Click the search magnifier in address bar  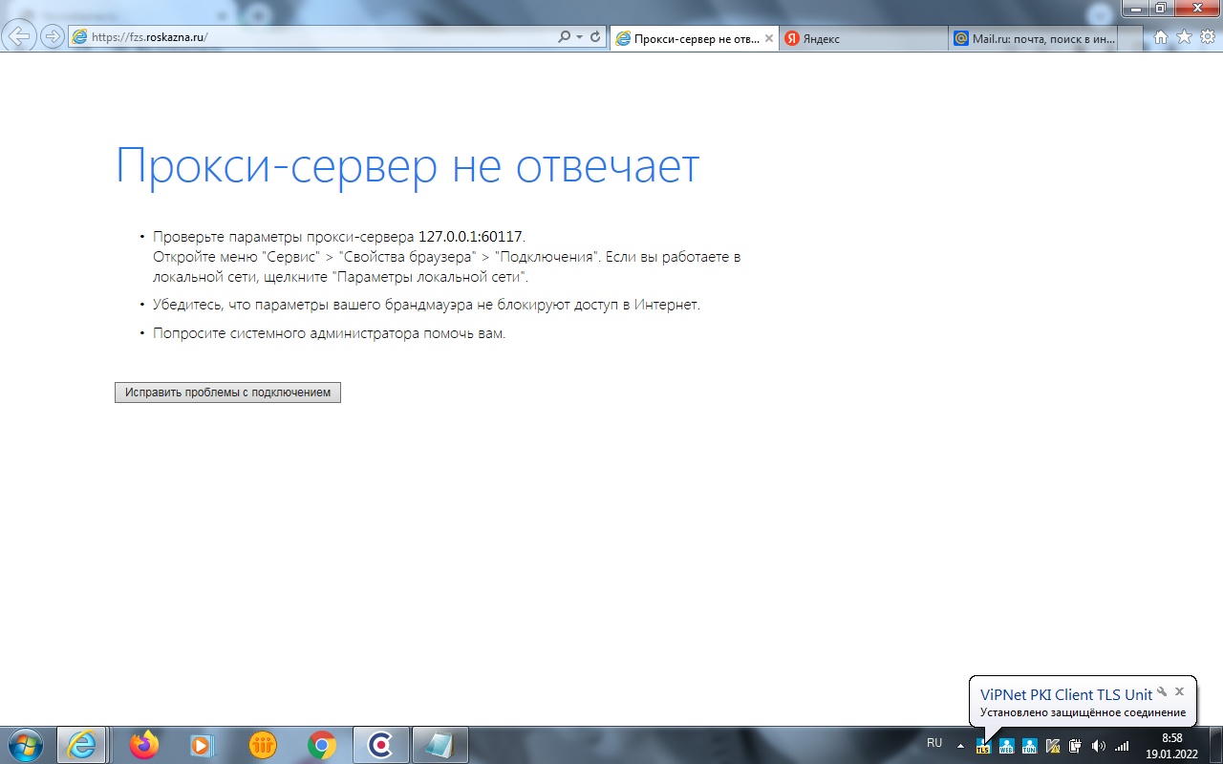pyautogui.click(x=564, y=37)
